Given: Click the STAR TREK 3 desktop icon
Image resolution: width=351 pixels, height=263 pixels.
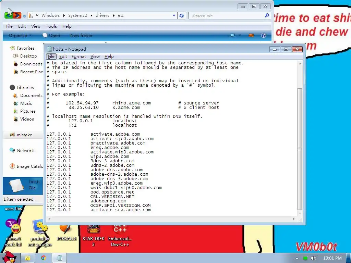Looking at the screenshot, I should [x=93, y=236].
